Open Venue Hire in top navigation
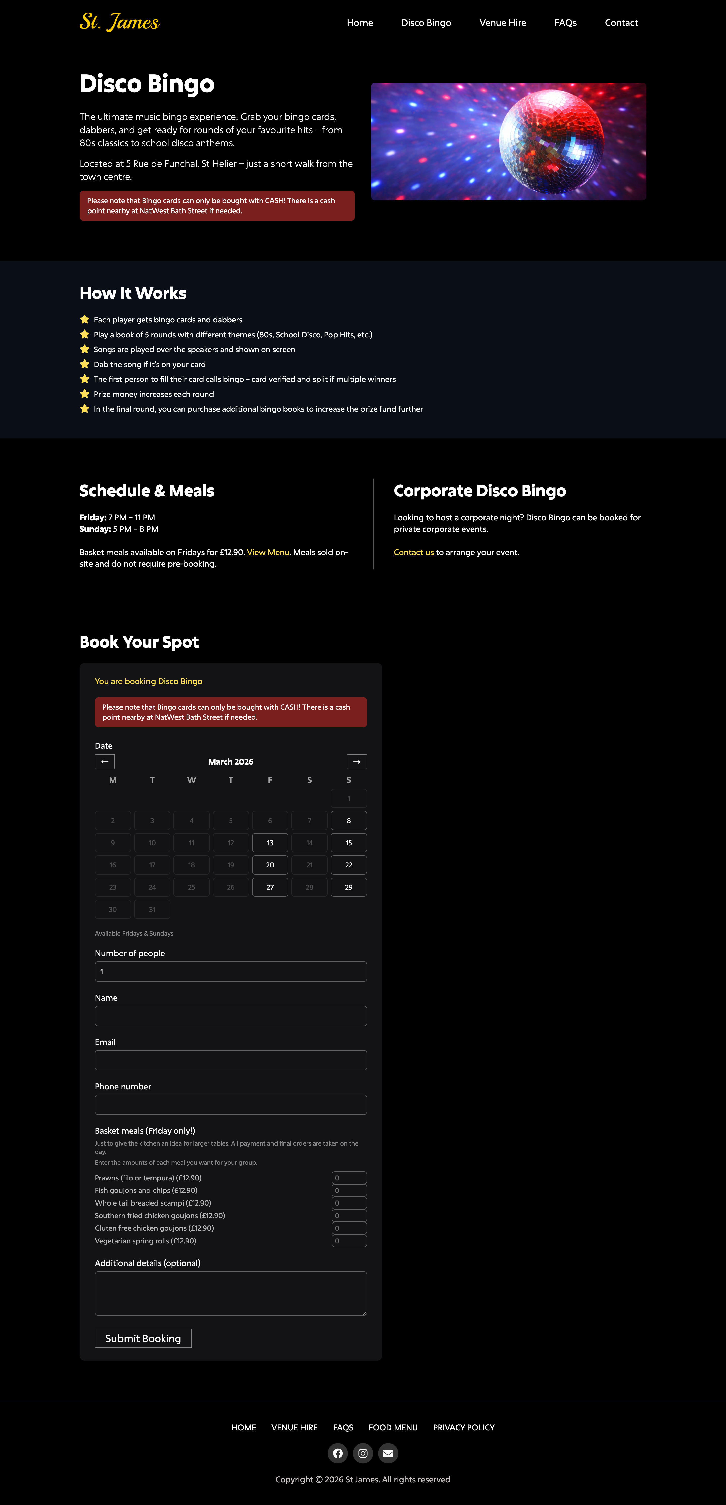The image size is (726, 1505). pos(502,23)
